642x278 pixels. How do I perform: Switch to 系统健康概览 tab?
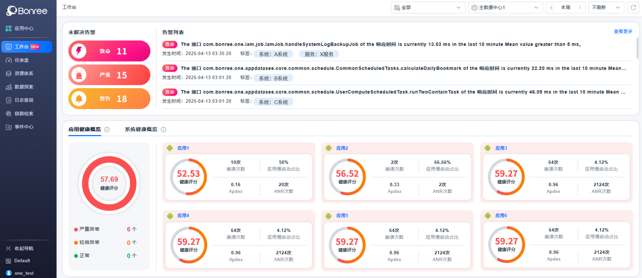tap(141, 129)
